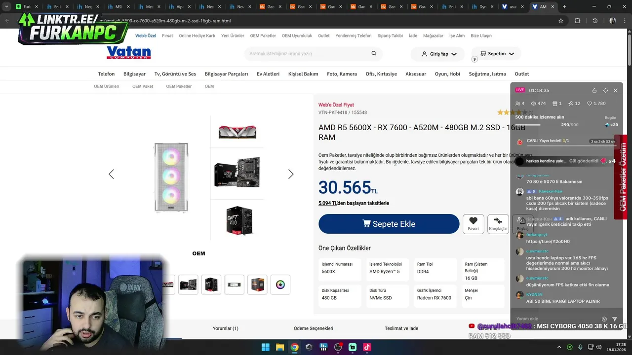Open a new Chrome tab with the plus button
The width and height of the screenshot is (632, 355).
pos(564,7)
